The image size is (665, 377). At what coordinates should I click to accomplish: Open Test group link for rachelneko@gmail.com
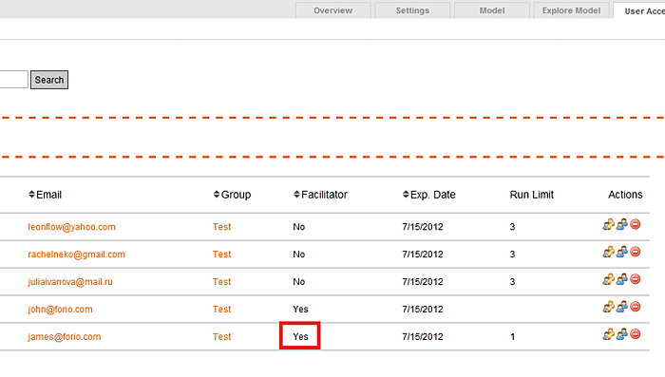click(x=221, y=254)
